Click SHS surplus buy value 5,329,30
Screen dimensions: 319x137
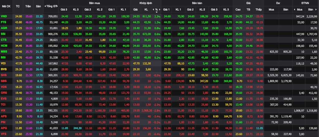pyautogui.click(x=272, y=75)
